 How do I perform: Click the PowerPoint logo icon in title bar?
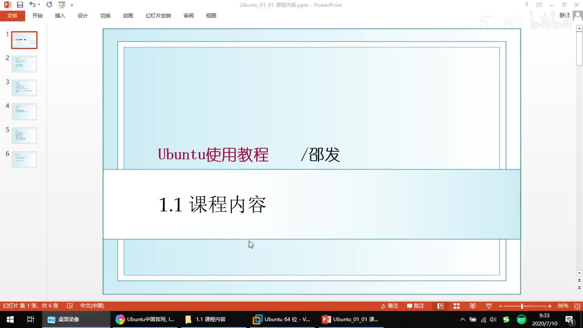[7, 5]
